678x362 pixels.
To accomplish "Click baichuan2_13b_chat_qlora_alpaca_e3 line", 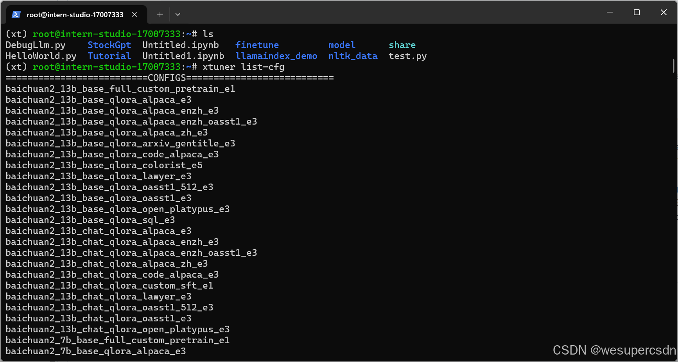I will pyautogui.click(x=99, y=231).
